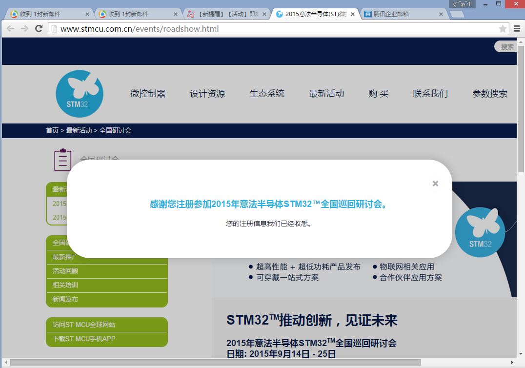Open 活动回顾 sidebar link
This screenshot has width=525, height=368.
pyautogui.click(x=106, y=271)
